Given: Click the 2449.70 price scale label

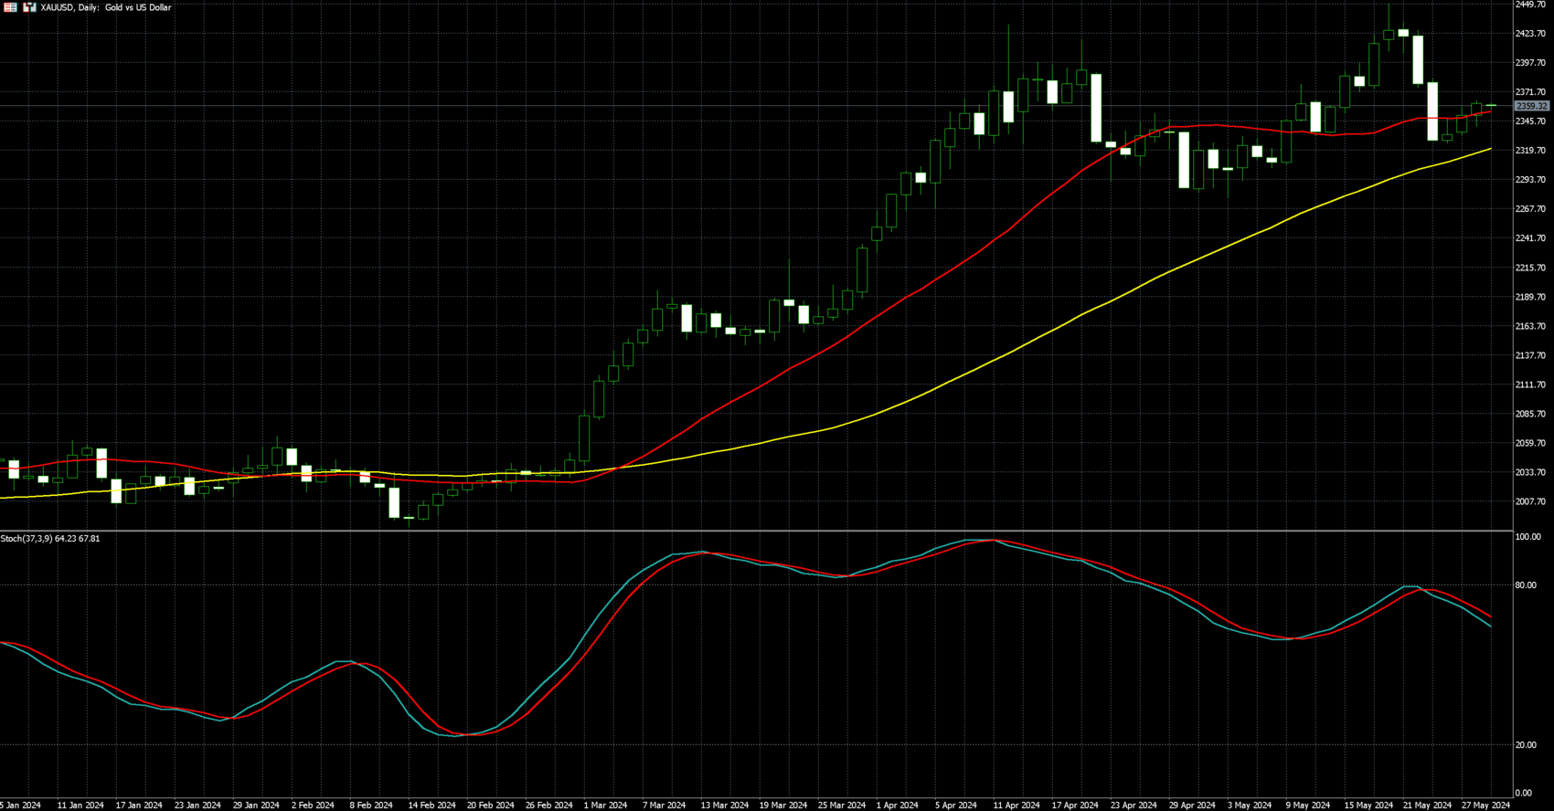Looking at the screenshot, I should [x=1530, y=5].
